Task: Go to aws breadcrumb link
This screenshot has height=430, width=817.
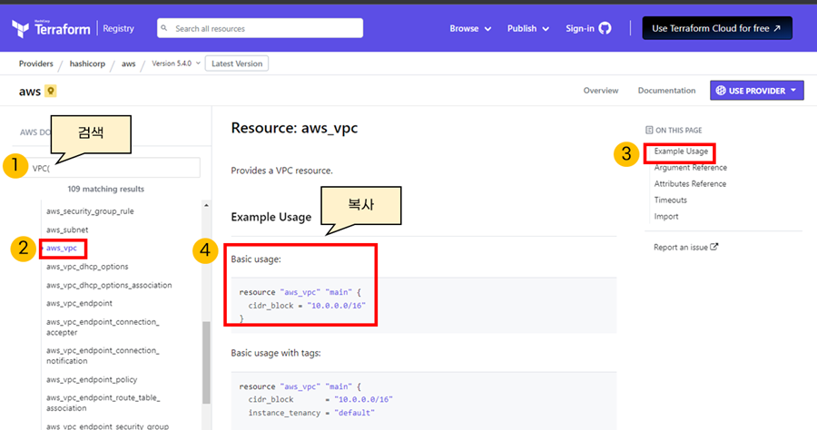Action: (129, 64)
